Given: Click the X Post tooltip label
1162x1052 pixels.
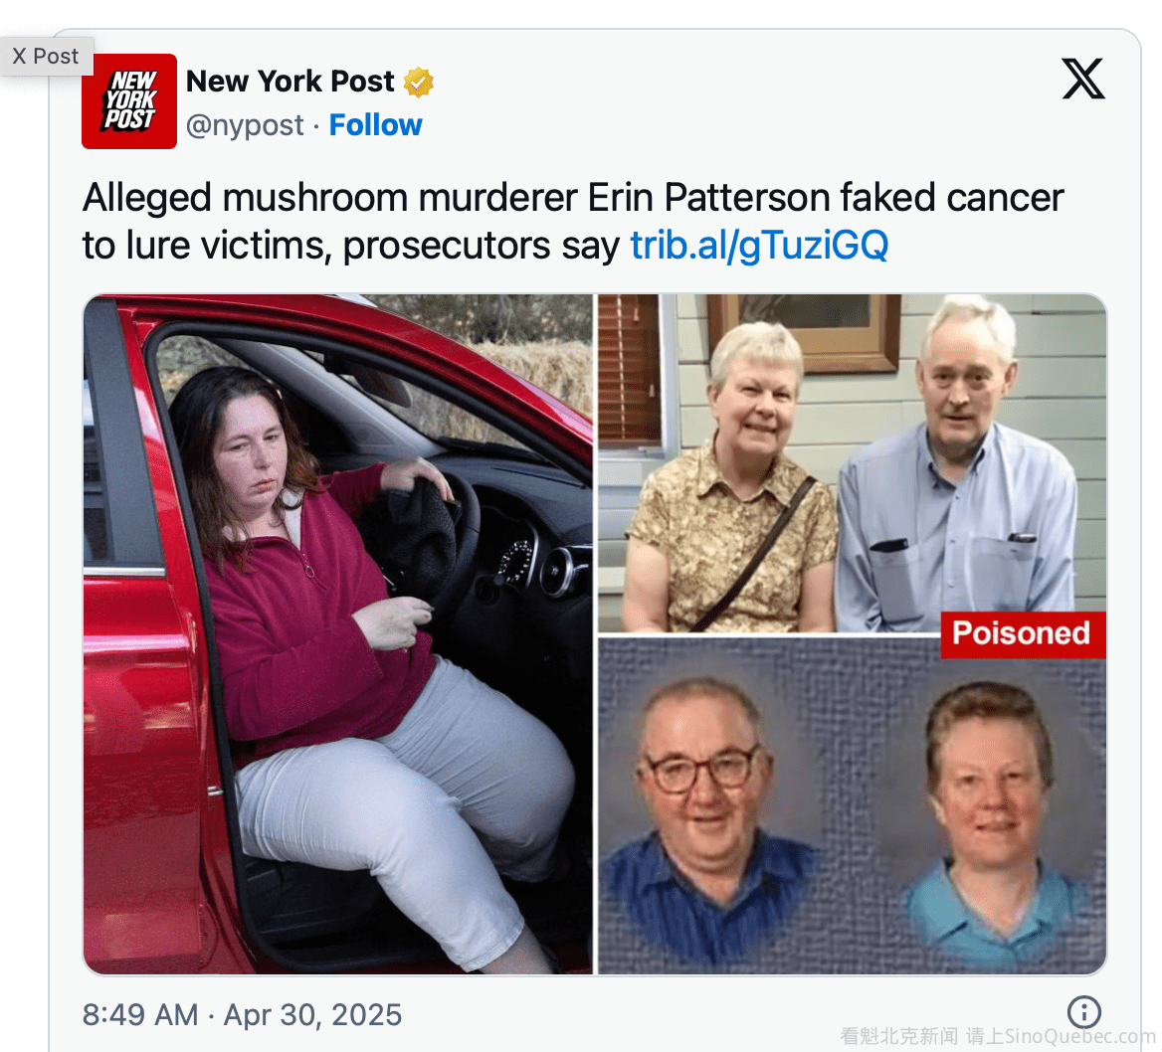Looking at the screenshot, I should [46, 57].
